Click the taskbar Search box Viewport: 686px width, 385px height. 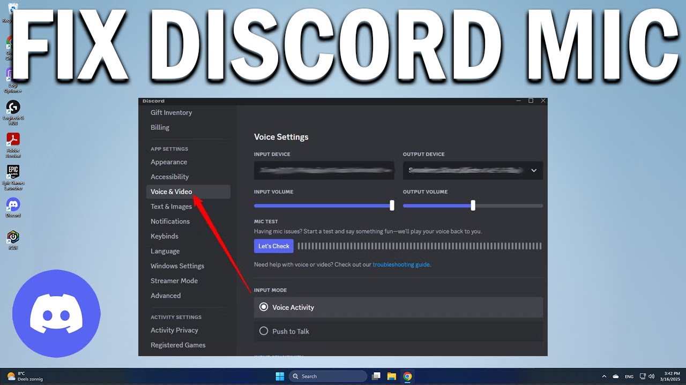pos(329,376)
